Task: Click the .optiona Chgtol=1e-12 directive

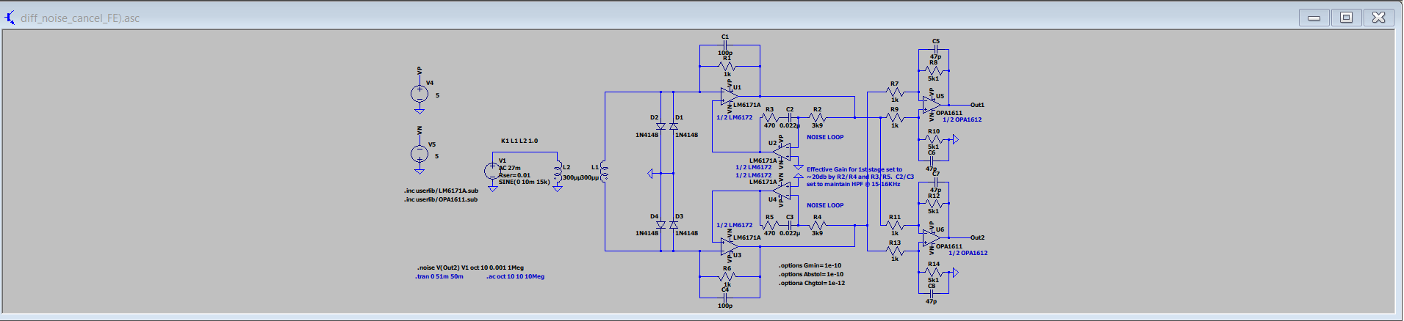Action: pyautogui.click(x=812, y=283)
